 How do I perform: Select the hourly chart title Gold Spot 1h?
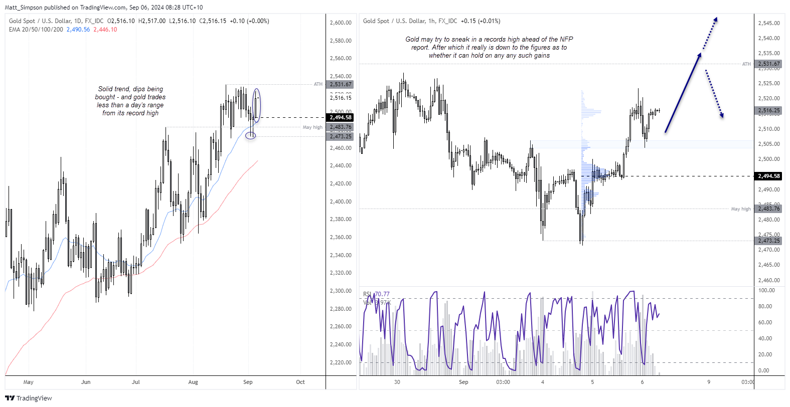pos(410,21)
